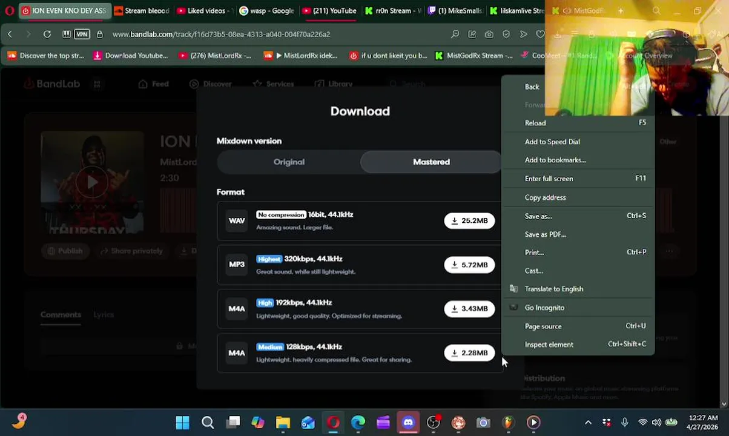Viewport: 729px width, 436px height.
Task: Choose Enter full screen menu entry
Action: click(578, 179)
